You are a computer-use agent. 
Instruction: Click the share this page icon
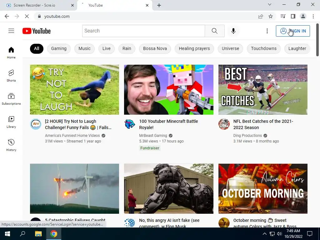[x=261, y=16]
